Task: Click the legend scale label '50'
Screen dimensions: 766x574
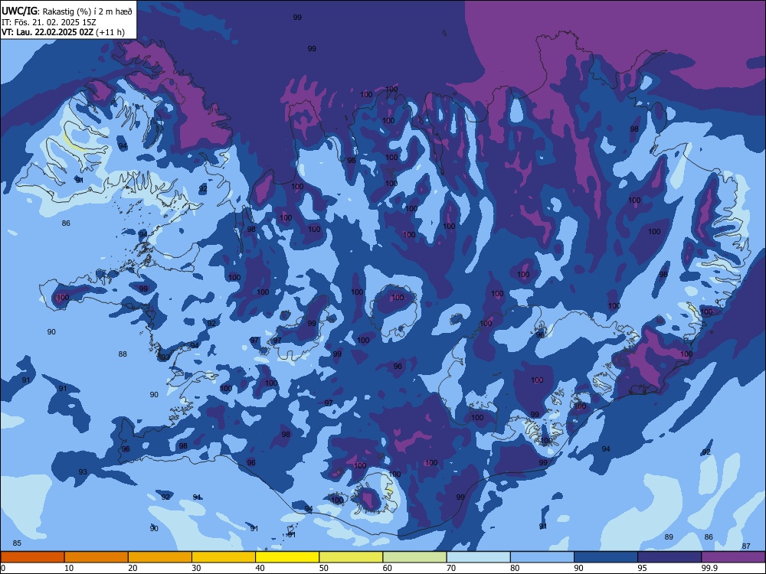Action: [x=324, y=568]
